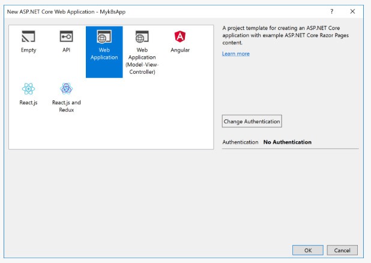Click the dialog title New ASP.NET Core Web Application
This screenshot has width=371, height=263.
pyautogui.click(x=66, y=11)
